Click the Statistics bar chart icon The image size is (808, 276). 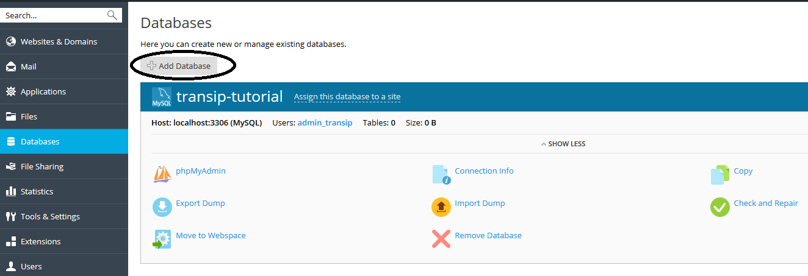click(x=10, y=191)
